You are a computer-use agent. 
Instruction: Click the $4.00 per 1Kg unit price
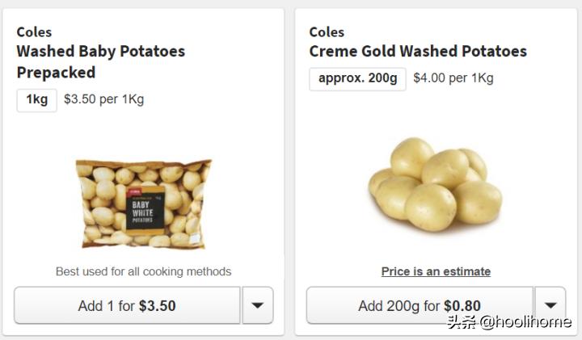click(x=453, y=79)
